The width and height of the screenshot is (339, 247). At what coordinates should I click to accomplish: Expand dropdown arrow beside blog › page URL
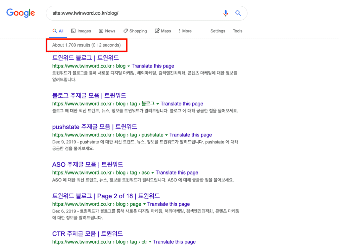pyautogui.click(x=144, y=204)
